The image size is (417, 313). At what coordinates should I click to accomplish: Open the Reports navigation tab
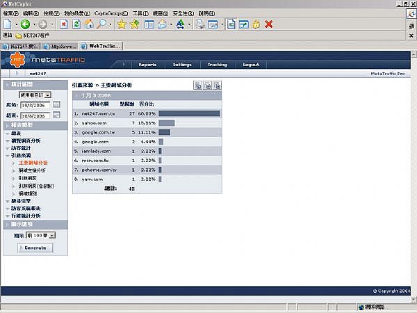coord(147,65)
